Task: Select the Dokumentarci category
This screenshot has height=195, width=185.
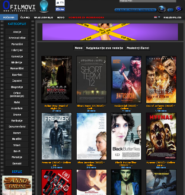Action: tap(17, 127)
